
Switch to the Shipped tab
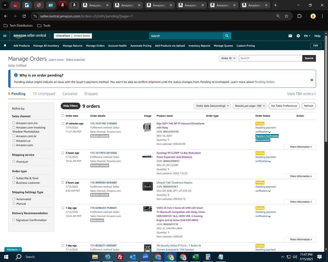(91, 94)
